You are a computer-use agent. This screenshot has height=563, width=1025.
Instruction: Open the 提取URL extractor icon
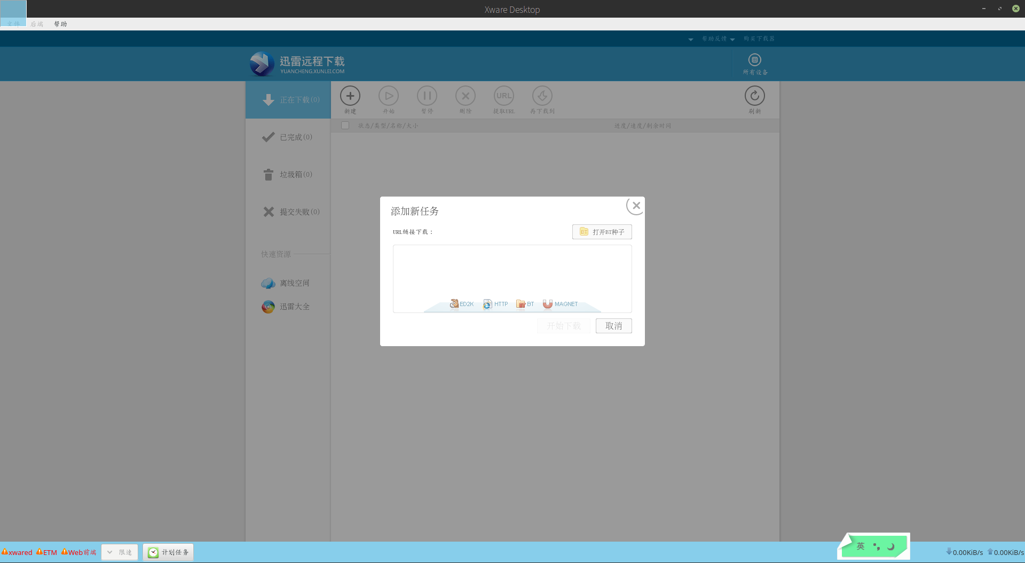click(x=504, y=96)
